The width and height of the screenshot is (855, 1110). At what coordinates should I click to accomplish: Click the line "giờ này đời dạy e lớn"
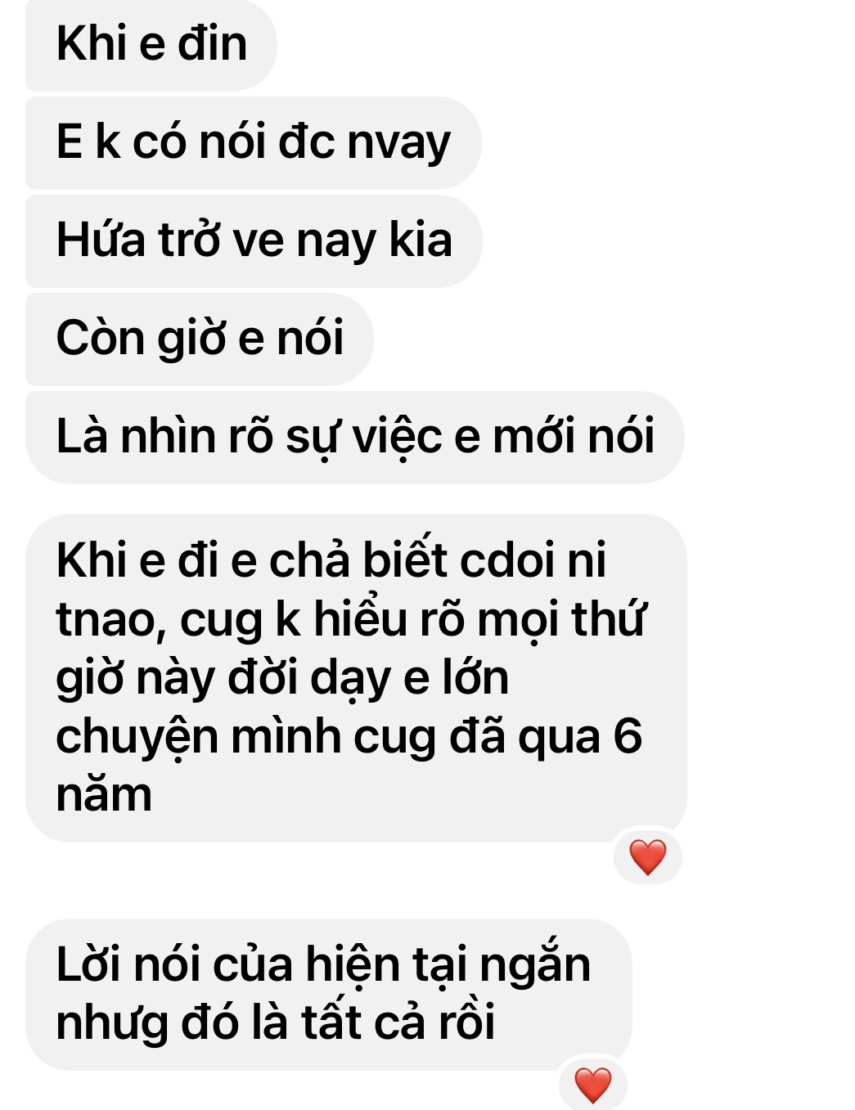pyautogui.click(x=282, y=679)
